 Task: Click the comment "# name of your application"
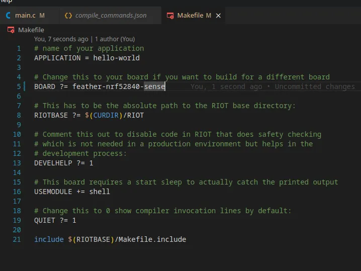tap(89, 48)
